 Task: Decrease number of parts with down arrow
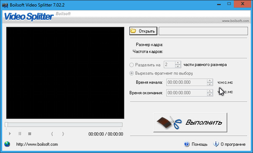click(178, 66)
